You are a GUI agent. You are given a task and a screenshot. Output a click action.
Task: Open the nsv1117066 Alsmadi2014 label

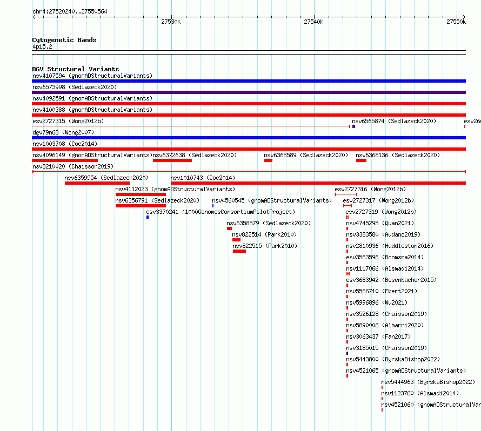tap(385, 268)
